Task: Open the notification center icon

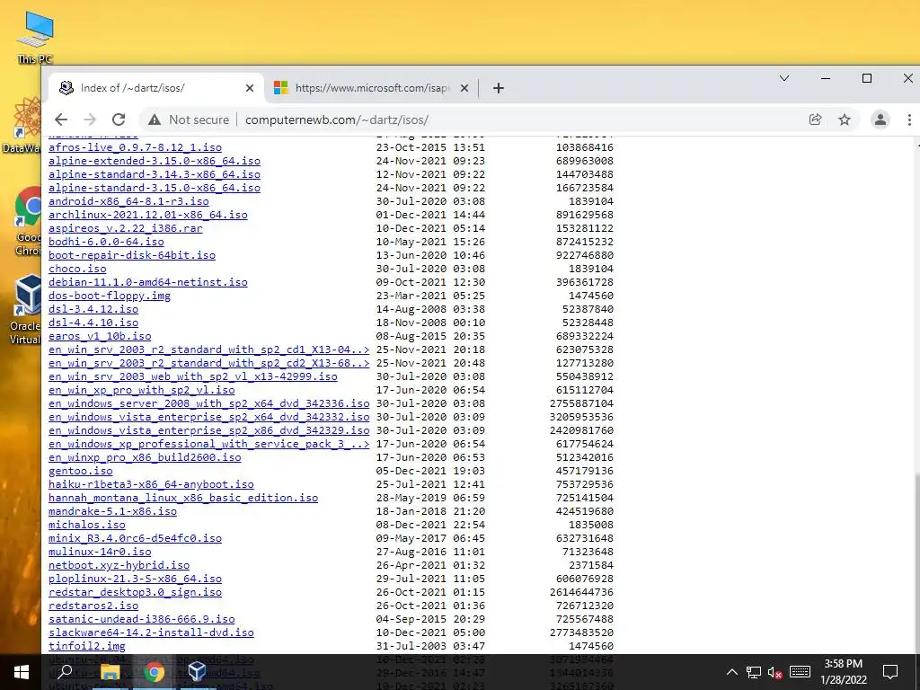Action: pyautogui.click(x=890, y=672)
